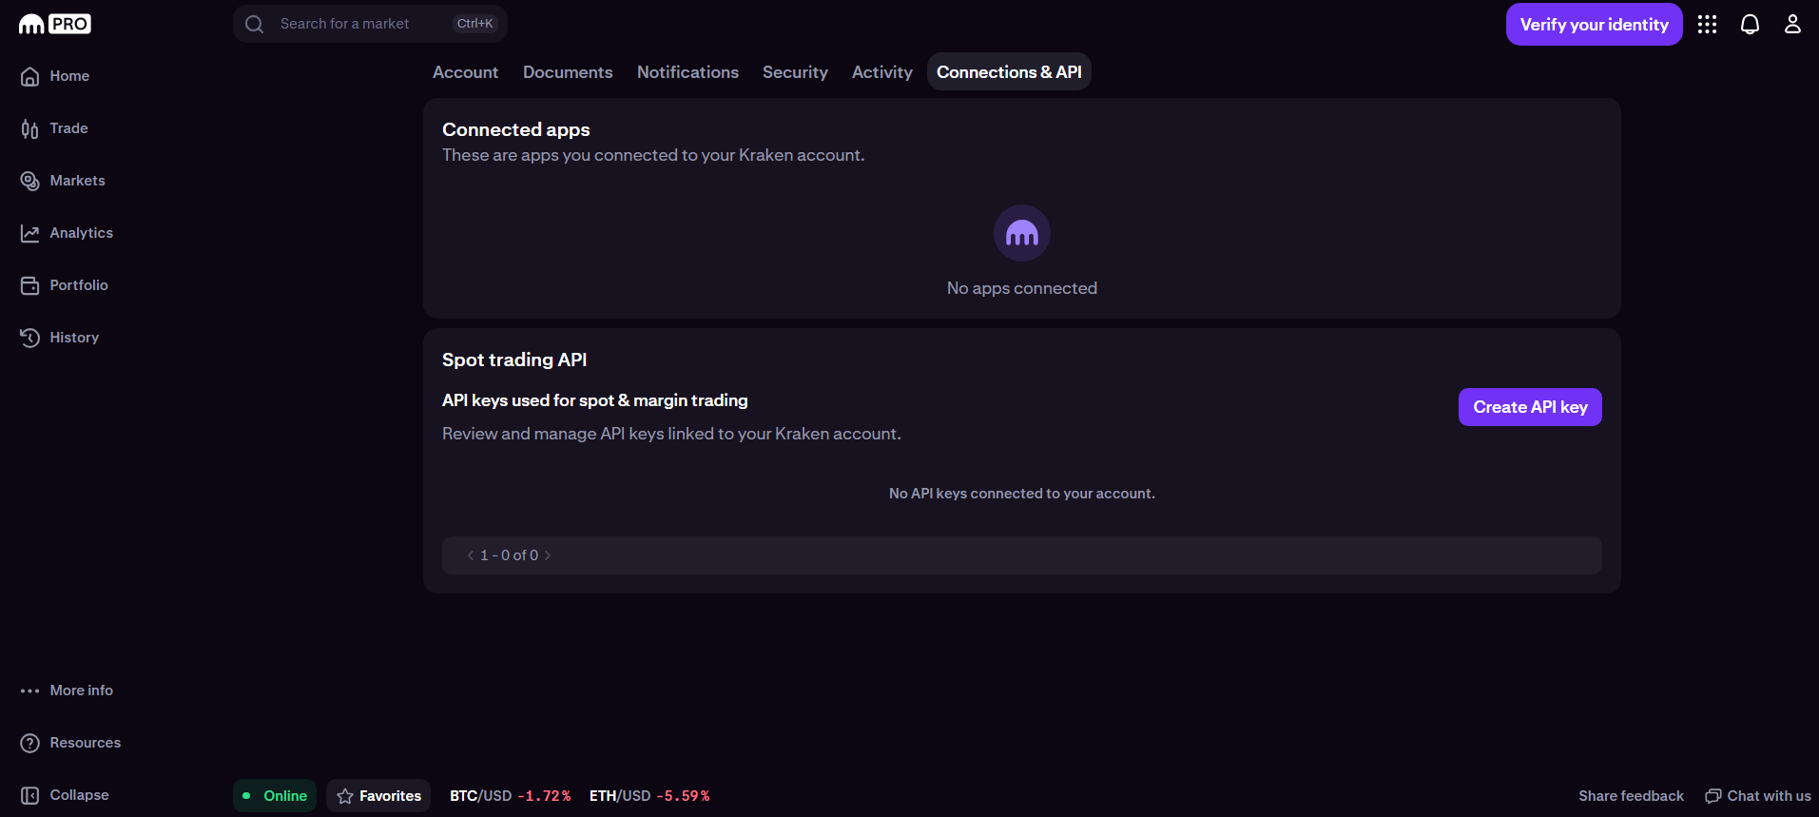Click the Kraken Pro logo

coord(55,24)
